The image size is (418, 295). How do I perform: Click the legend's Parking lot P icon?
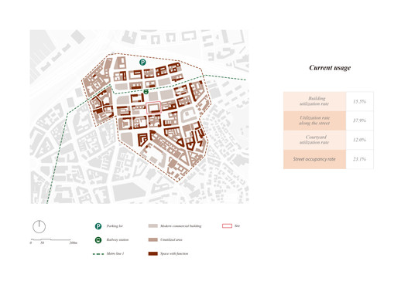[98, 226]
